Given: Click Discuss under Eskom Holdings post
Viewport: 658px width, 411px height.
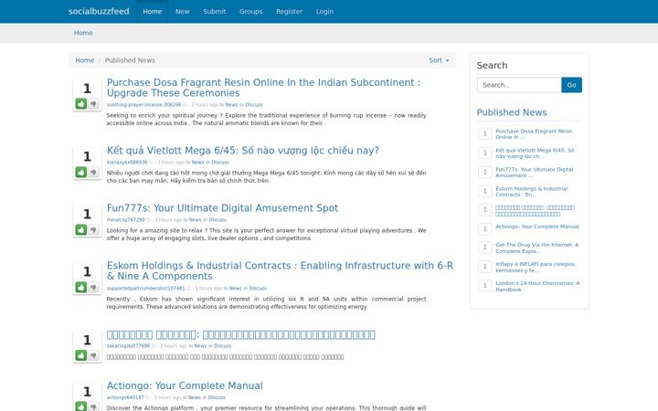Looking at the screenshot, I should [258, 289].
